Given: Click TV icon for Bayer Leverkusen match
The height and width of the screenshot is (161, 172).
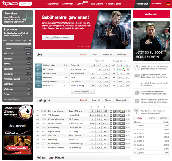Looking at the screenshot, I should pos(117,111).
